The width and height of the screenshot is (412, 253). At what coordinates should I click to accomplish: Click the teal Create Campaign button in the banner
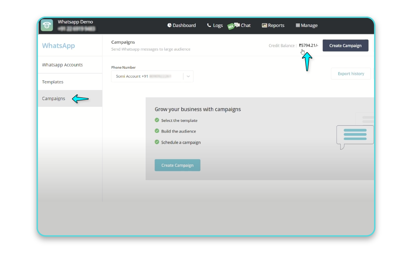pos(177,165)
